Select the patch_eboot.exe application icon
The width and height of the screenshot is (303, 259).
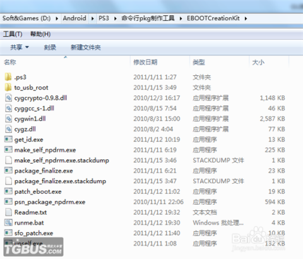[x=8, y=191]
